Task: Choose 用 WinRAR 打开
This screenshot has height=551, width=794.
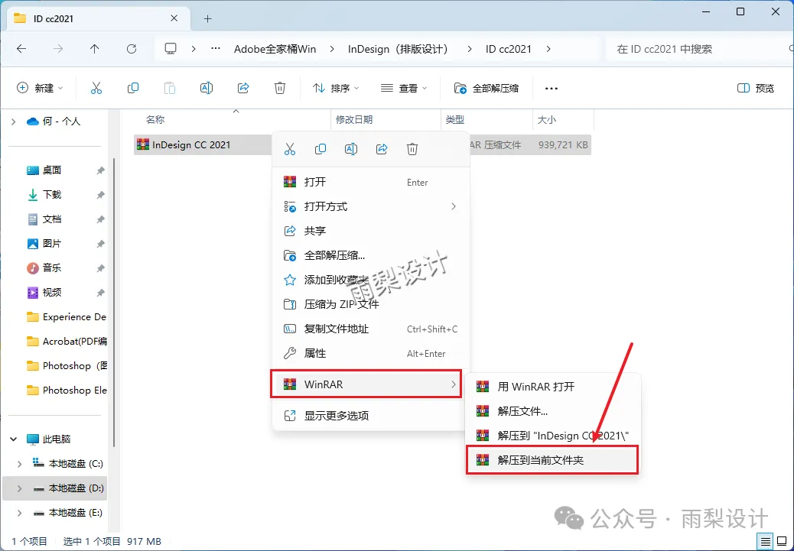Action: point(553,387)
